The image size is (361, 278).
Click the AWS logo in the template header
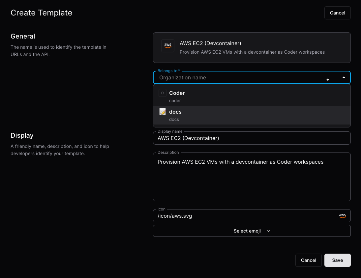point(168,45)
